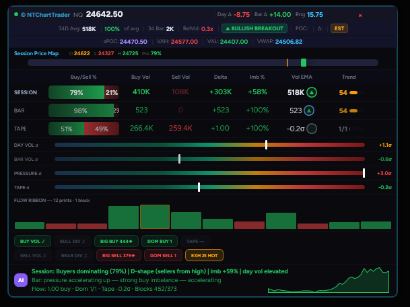Click the EXH 2t HOT chip
The height and width of the screenshot is (307, 410).
(204, 255)
